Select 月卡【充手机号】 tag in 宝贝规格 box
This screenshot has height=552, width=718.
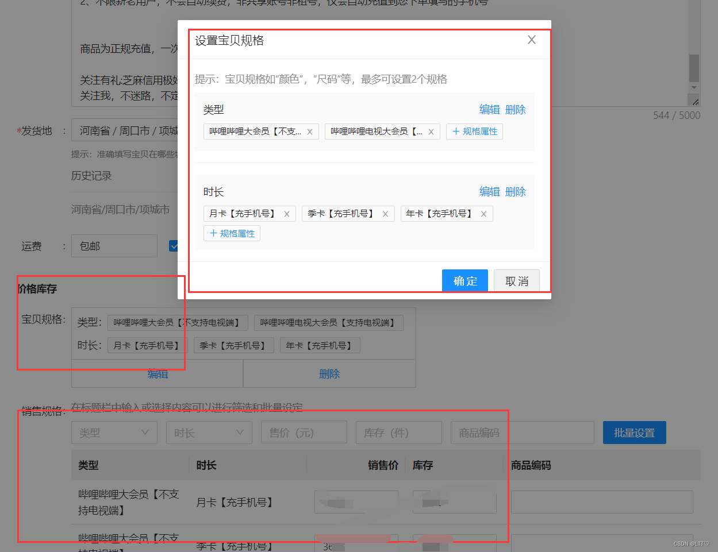(x=147, y=345)
